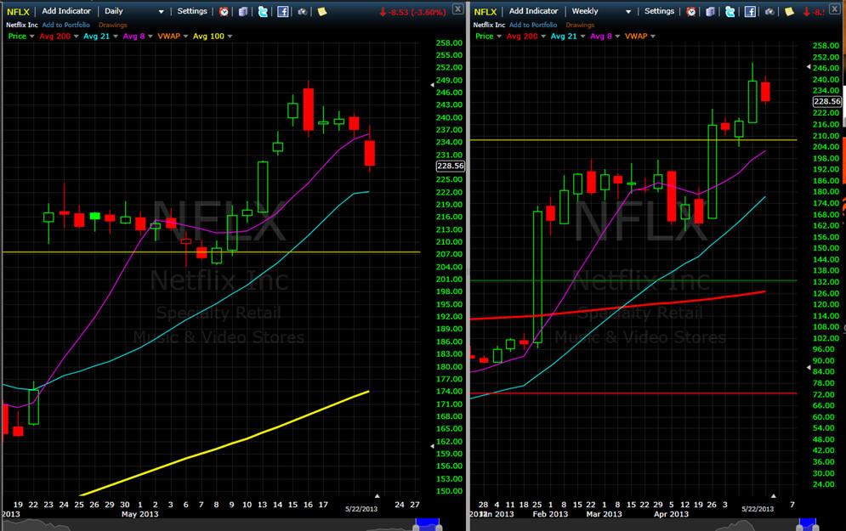This screenshot has height=531, width=846.
Task: Click the 228.56 price label on Daily axis
Action: 450,166
